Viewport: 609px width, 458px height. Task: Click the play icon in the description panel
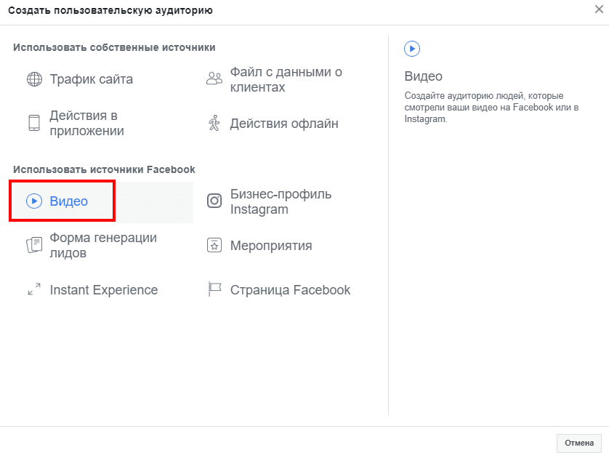[x=412, y=49]
